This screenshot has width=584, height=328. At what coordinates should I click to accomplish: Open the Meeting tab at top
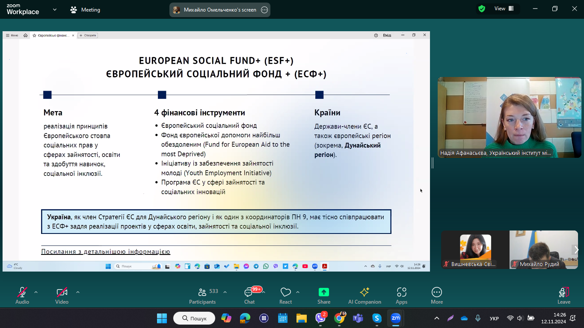click(85, 9)
